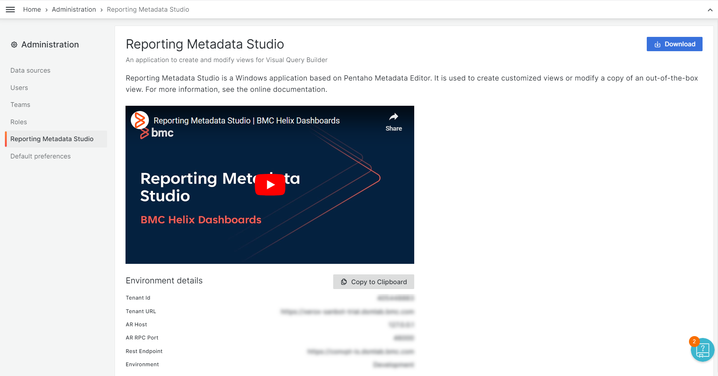Open Administration breadcrumb link
Image resolution: width=718 pixels, height=376 pixels.
tap(74, 9)
